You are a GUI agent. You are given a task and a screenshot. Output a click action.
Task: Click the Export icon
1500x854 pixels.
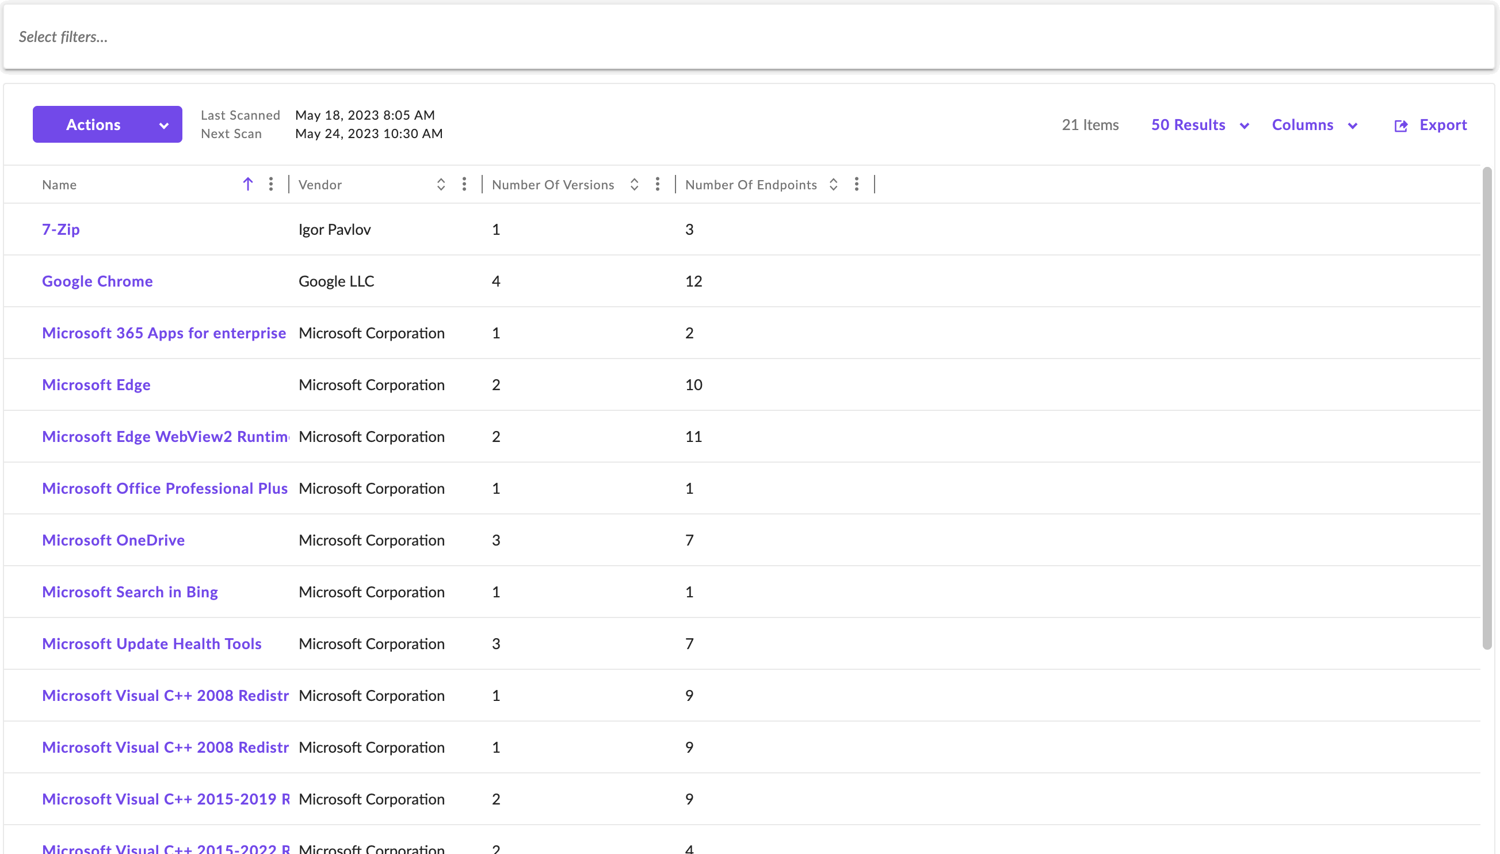click(1400, 125)
